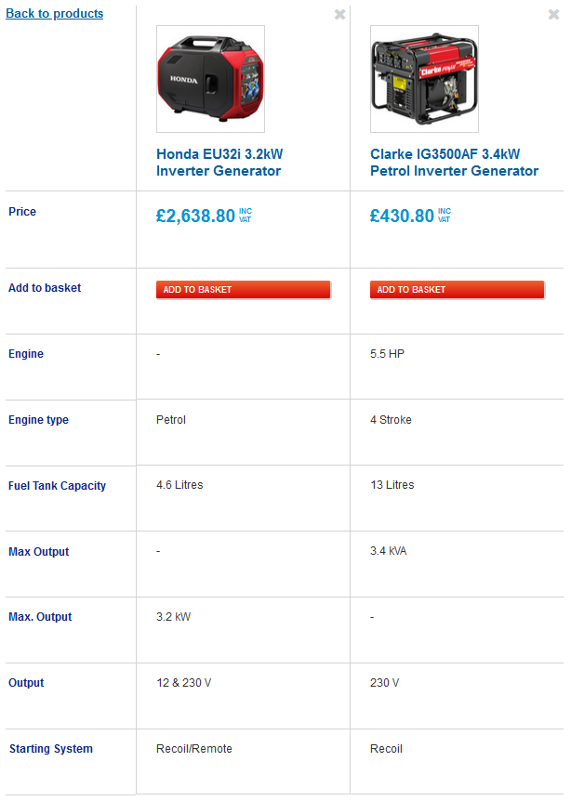This screenshot has height=801, width=584.
Task: Remove Honda EU32i from the comparison
Action: pos(339,15)
